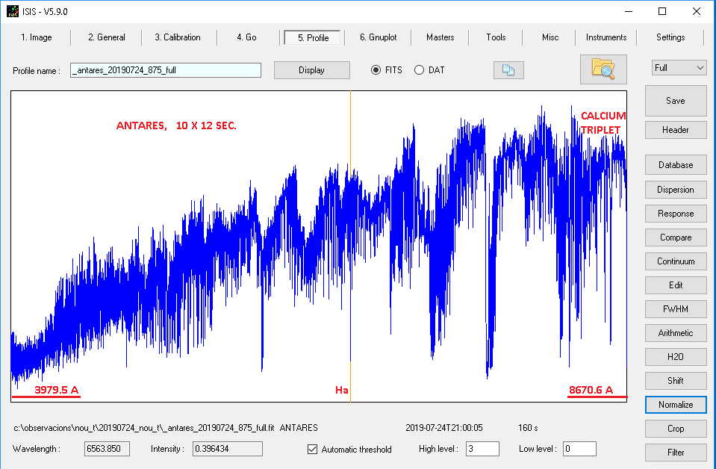Screen dimensions: 716x469
Task: Open the 6. Gnuplot tab
Action: (x=378, y=37)
